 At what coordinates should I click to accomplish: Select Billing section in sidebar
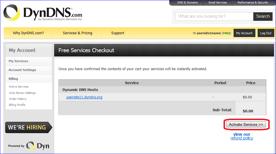(13, 79)
